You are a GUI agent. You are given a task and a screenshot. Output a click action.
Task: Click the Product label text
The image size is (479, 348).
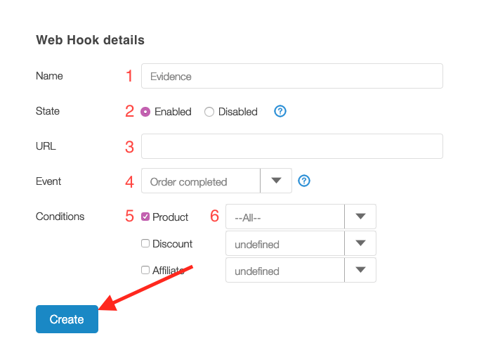(170, 217)
